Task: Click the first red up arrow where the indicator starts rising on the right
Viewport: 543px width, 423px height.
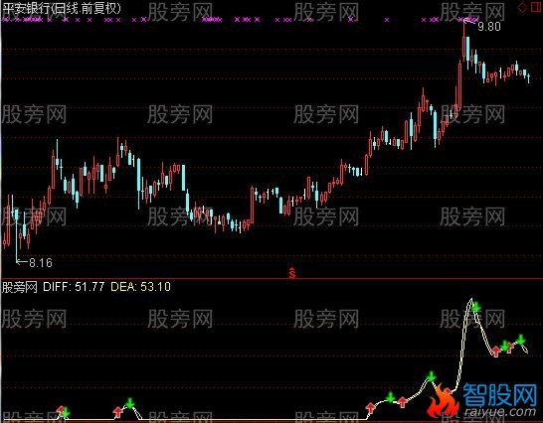Action: point(371,408)
